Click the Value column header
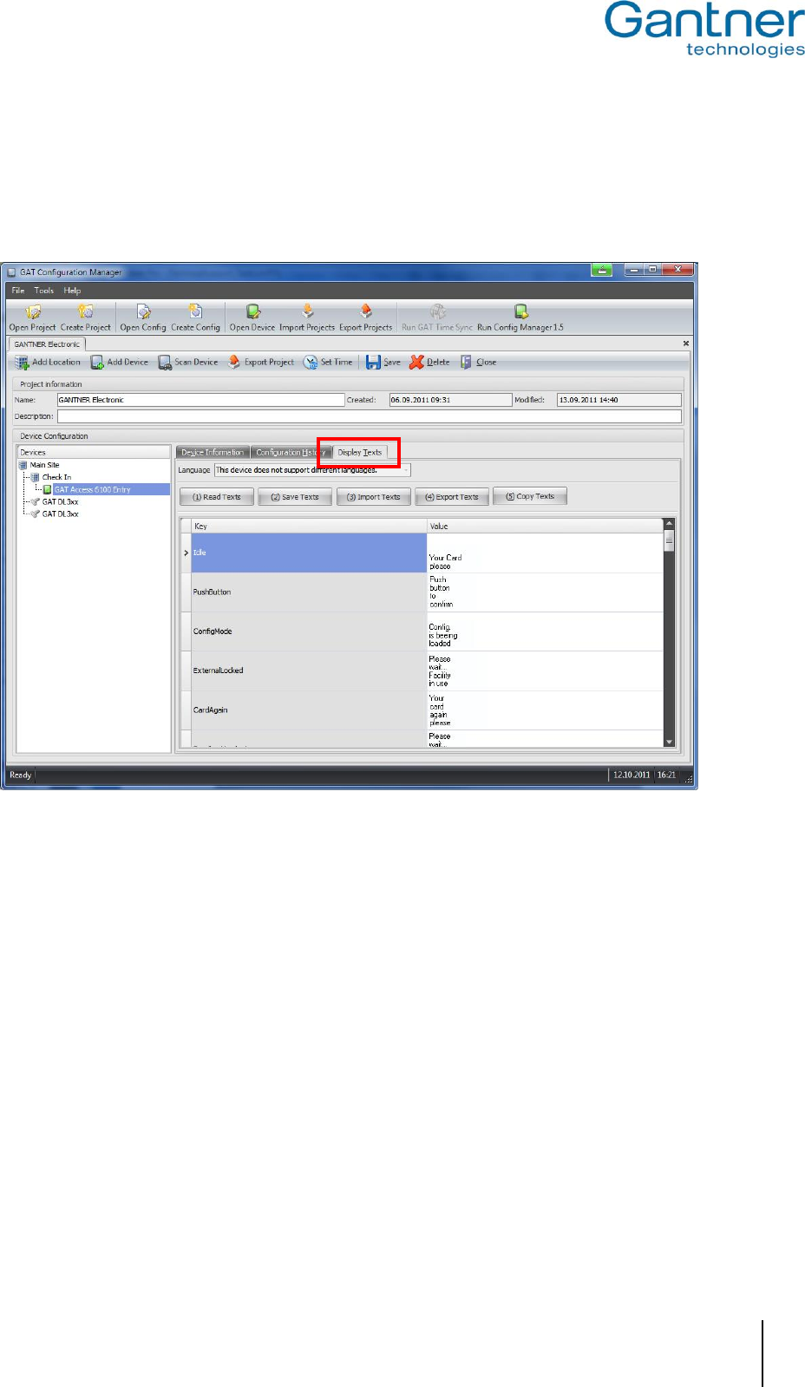 (545, 527)
